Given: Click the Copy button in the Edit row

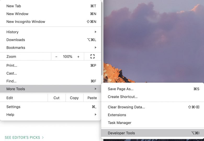Looking at the screenshot, I should coord(74,98).
